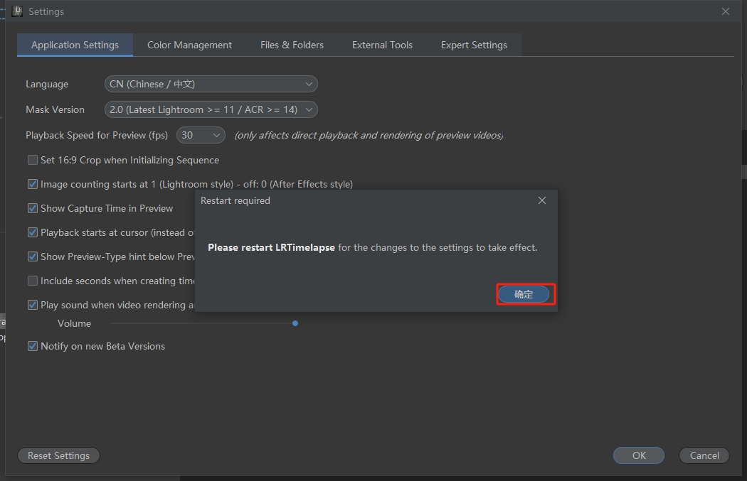Switch to External Tools tab
Screen dimensions: 747x481
[x=382, y=45]
